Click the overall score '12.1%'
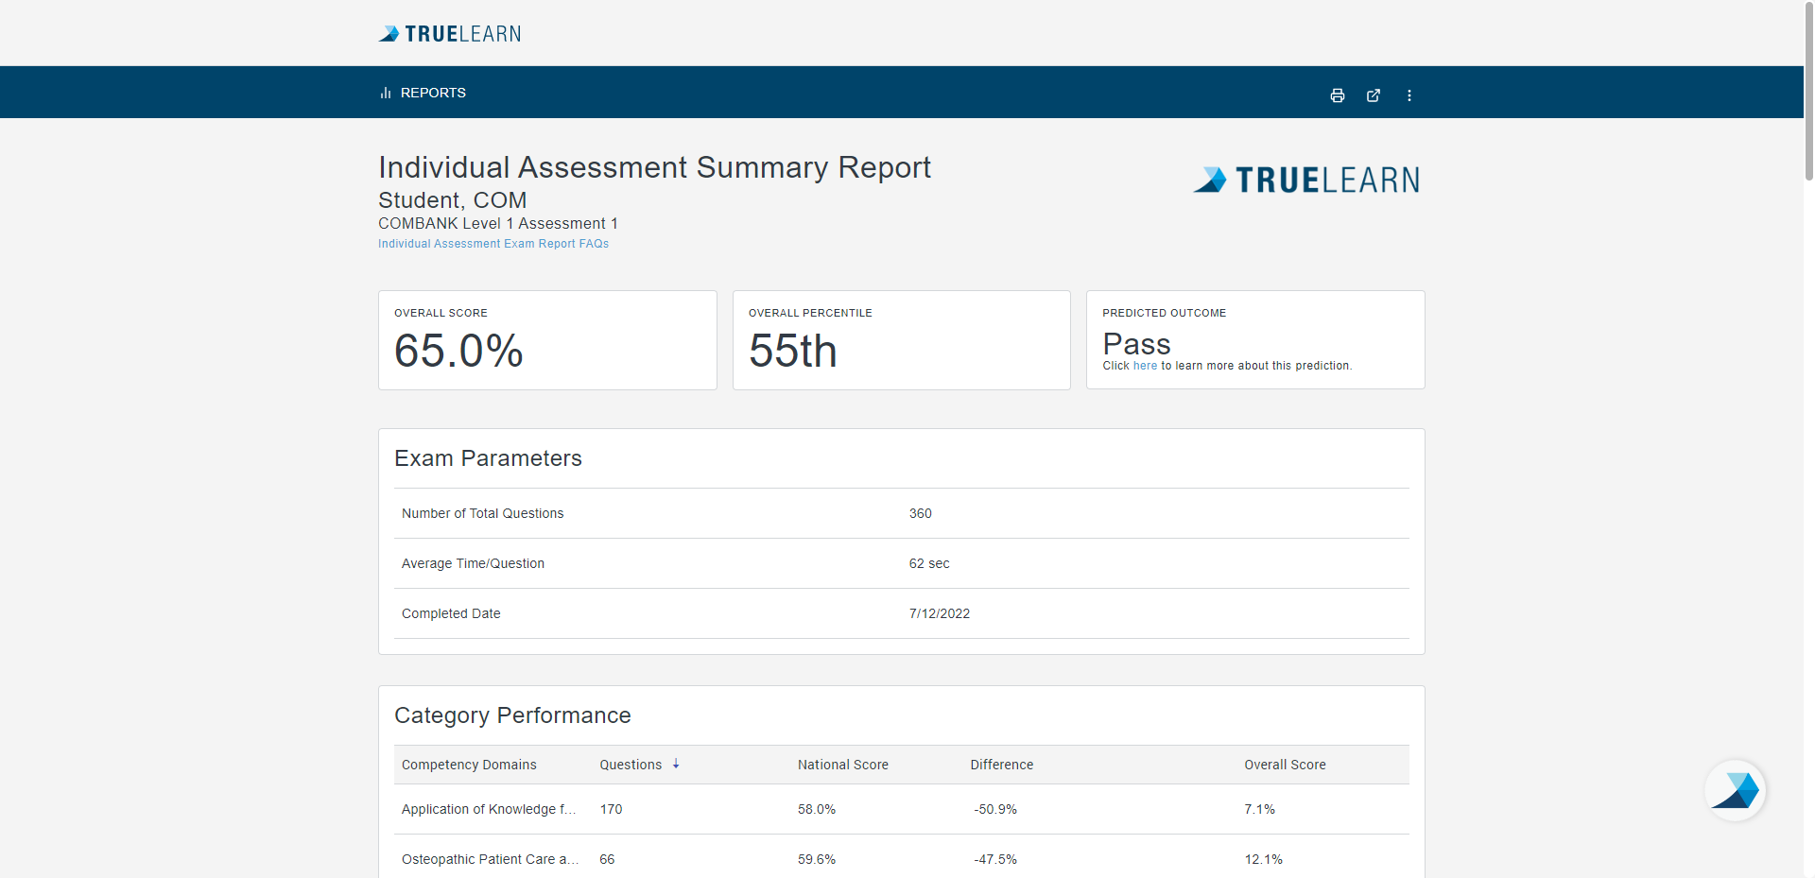 click(1264, 859)
